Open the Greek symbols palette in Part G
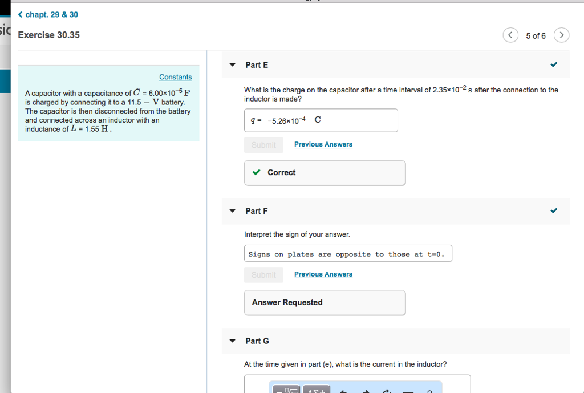The height and width of the screenshot is (393, 584). pos(317,390)
